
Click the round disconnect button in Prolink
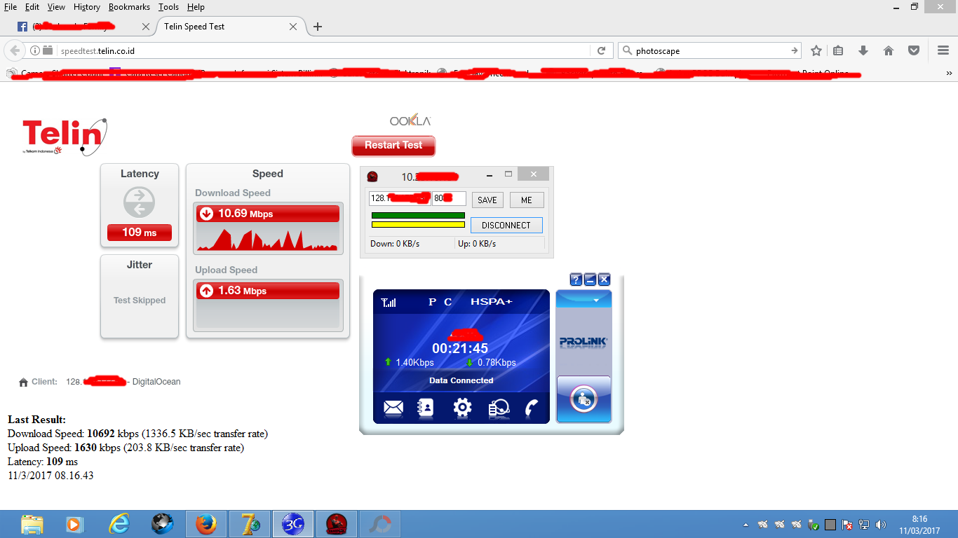tap(584, 399)
